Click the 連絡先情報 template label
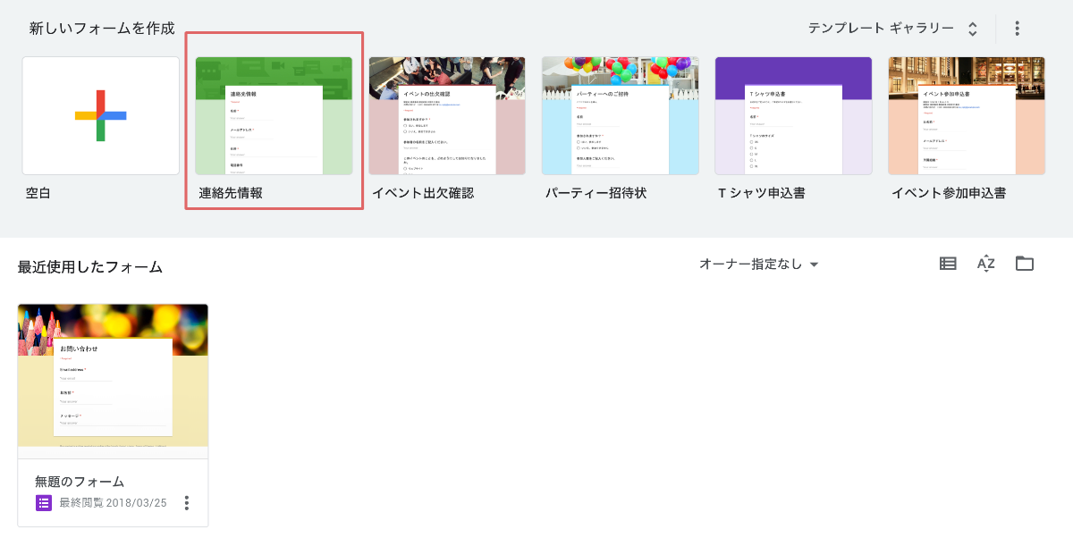This screenshot has height=546, width=1073. coord(231,193)
